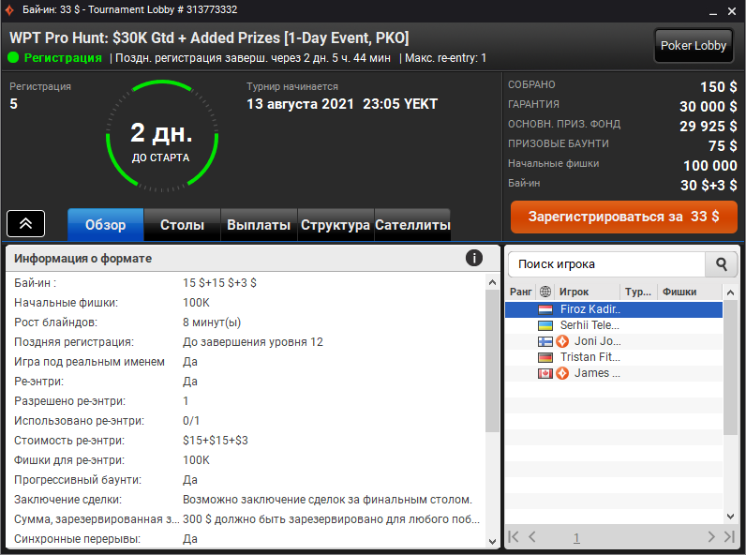Click the format info scroll-up arrow
The width and height of the screenshot is (746, 555).
pyautogui.click(x=492, y=282)
